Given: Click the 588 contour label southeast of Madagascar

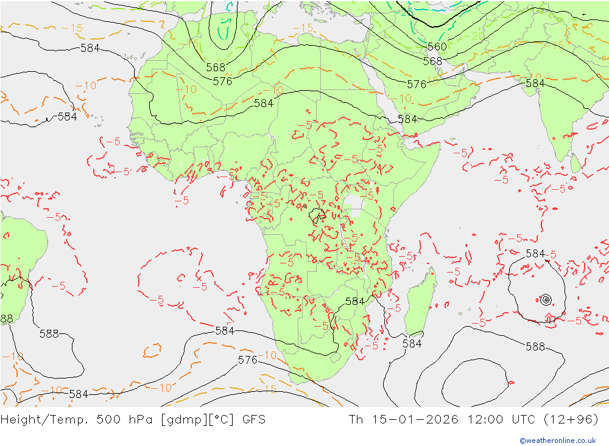Looking at the screenshot, I should pos(535,346).
